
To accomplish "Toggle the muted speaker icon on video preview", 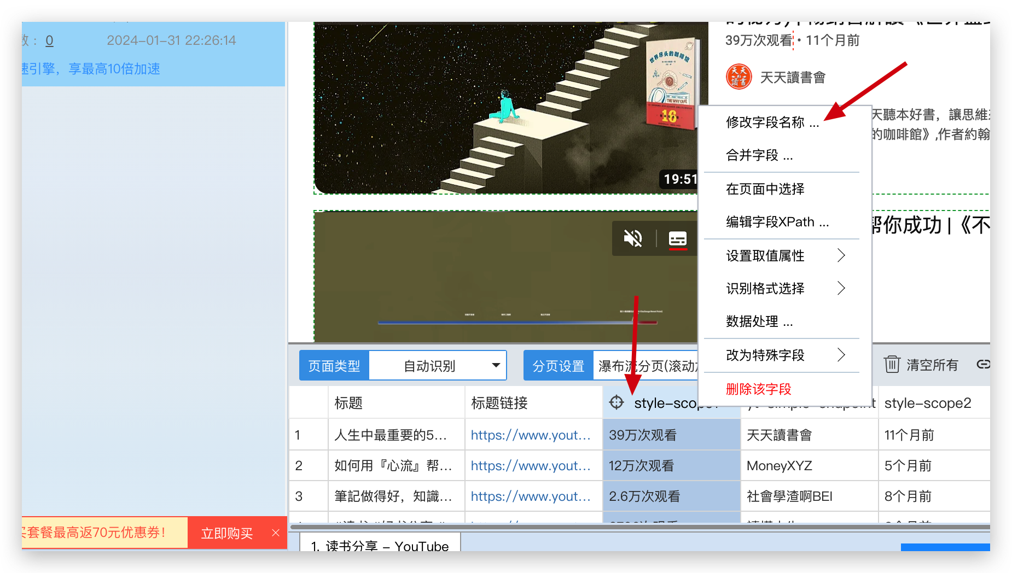I will [x=633, y=238].
